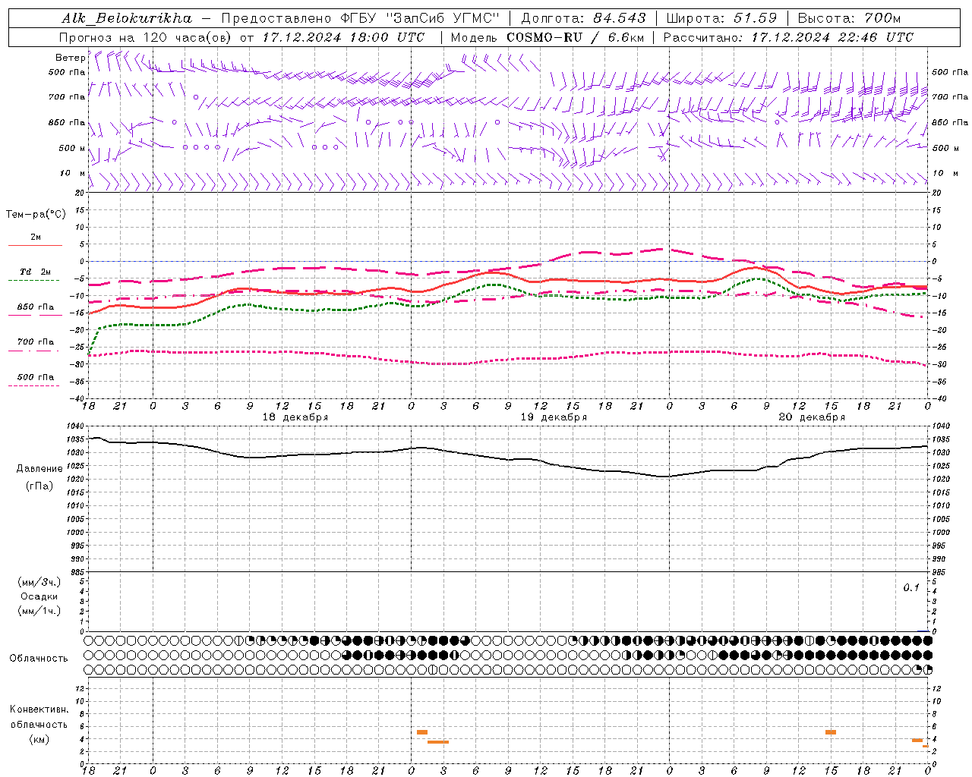Click red line sample under legend '850 гПа'

tap(35, 316)
